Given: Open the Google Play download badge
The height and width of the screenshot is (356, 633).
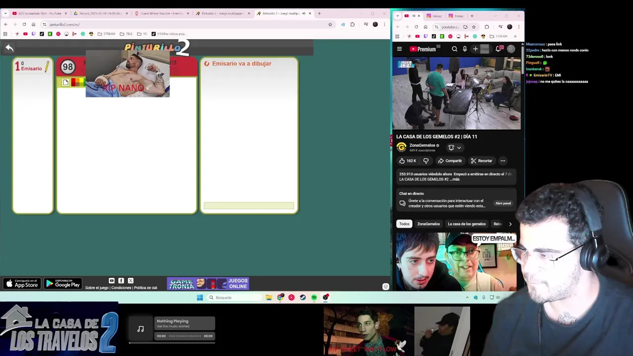Looking at the screenshot, I should pos(63,283).
